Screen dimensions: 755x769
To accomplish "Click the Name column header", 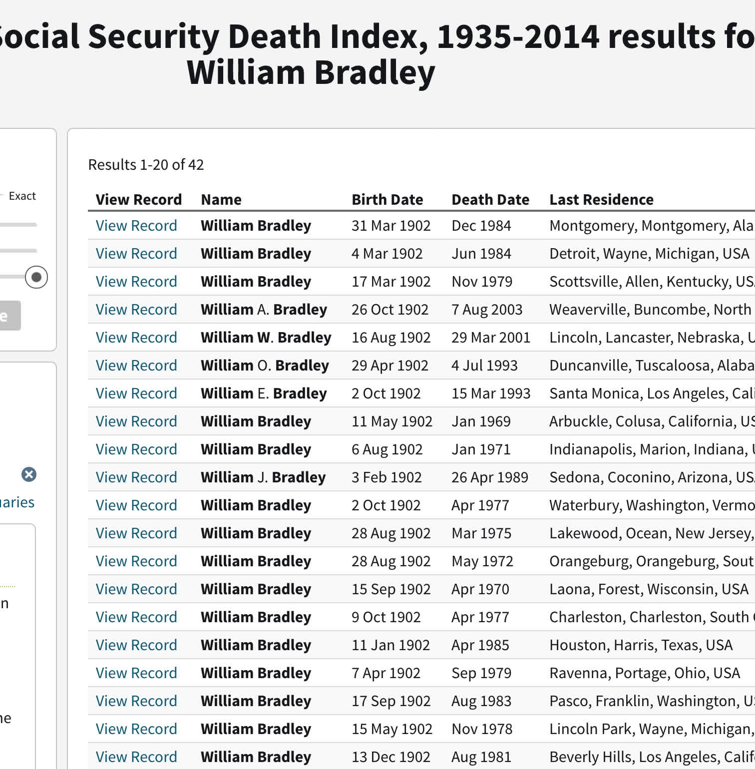I will tap(221, 200).
